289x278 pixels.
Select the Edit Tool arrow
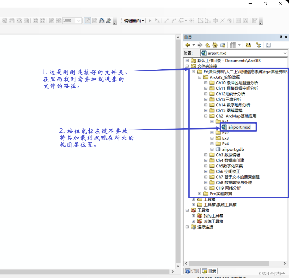(x=150, y=21)
